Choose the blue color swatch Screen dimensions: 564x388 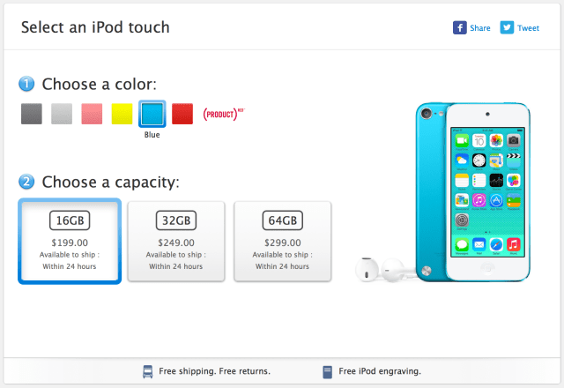click(x=152, y=115)
